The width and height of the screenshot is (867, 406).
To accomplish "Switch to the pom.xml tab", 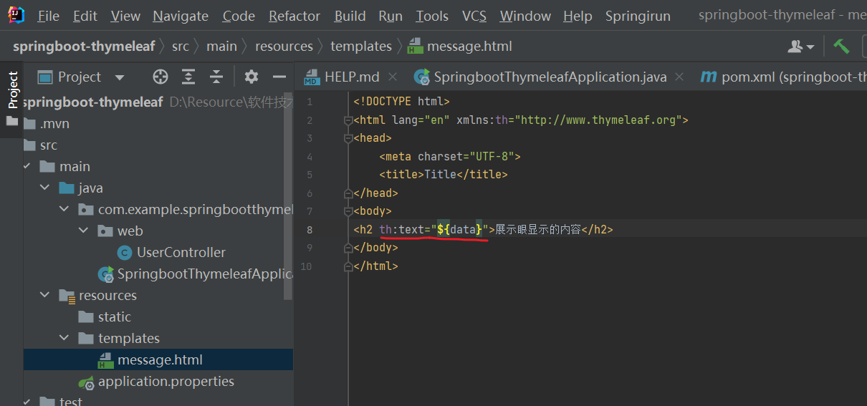I will tap(783, 77).
